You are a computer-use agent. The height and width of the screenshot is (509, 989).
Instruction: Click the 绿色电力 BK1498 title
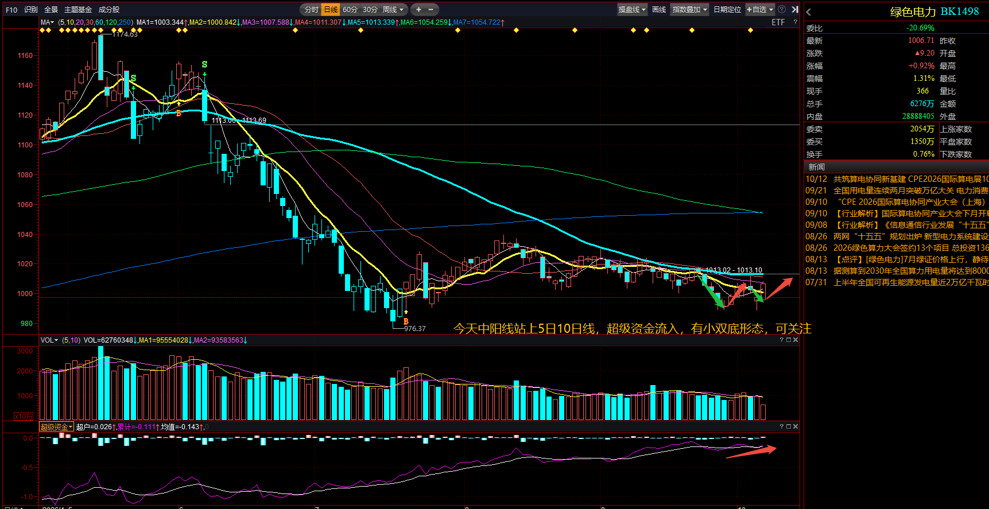coord(934,11)
